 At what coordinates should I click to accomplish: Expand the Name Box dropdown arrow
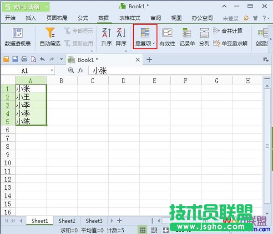[x=52, y=71]
